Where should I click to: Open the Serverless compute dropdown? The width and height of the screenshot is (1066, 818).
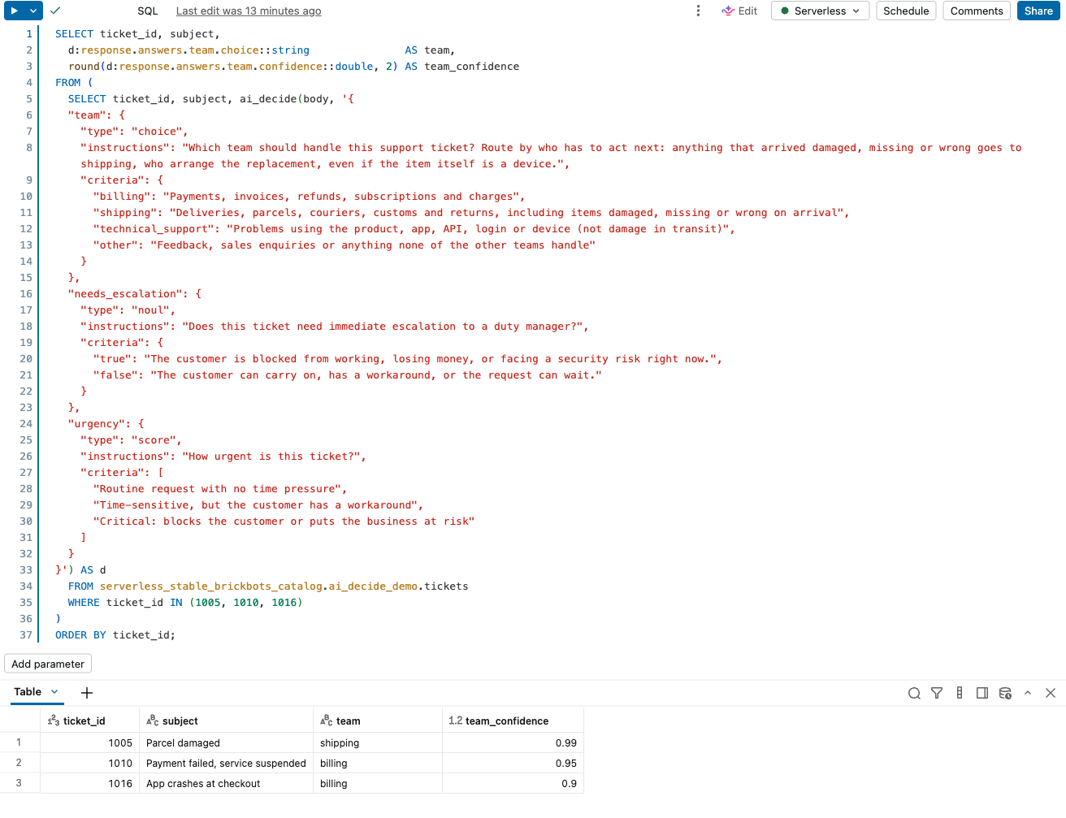point(821,11)
